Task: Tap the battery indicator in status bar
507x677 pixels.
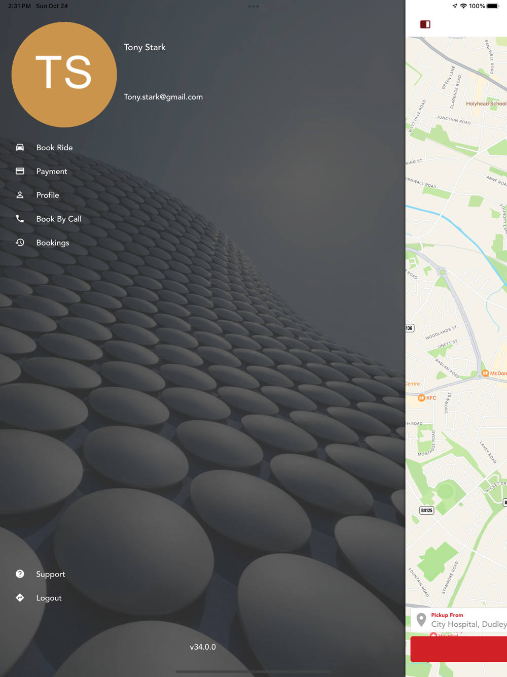Action: click(493, 6)
